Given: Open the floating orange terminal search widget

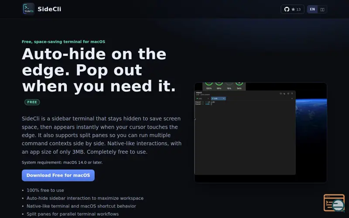Looking at the screenshot, I should (334, 203).
